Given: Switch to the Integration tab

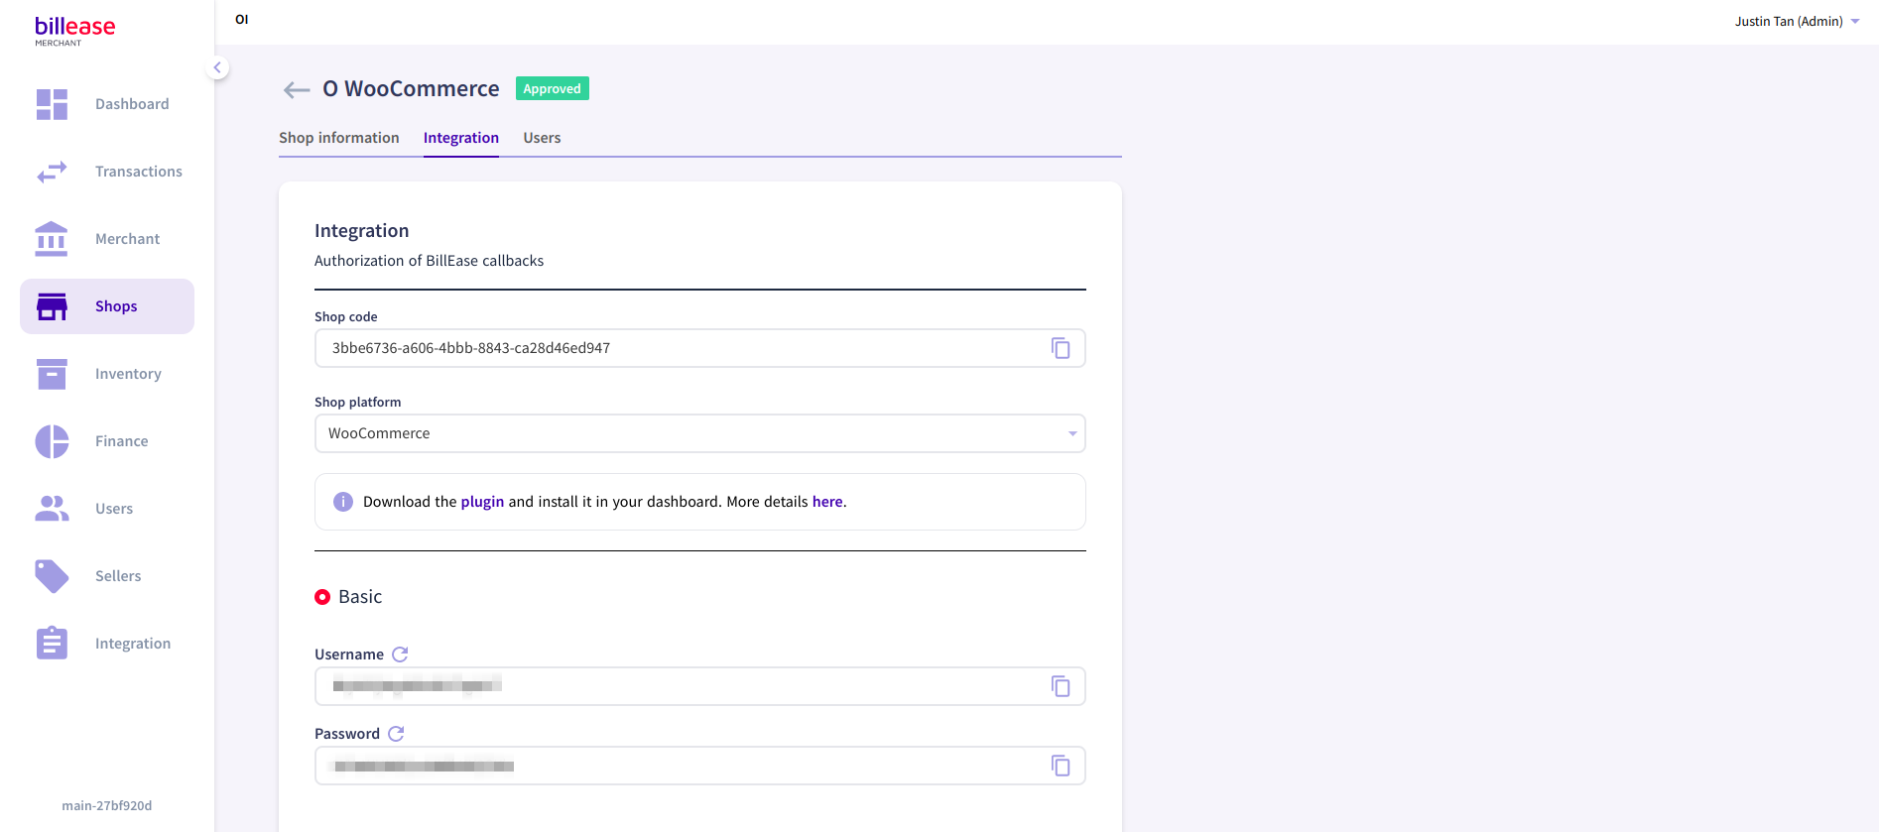Looking at the screenshot, I should pyautogui.click(x=461, y=138).
